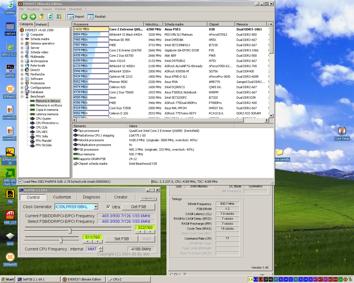The height and width of the screenshot is (283, 354).
Task: Toggle the Load Mem SSE2 status bar checkbox
Action: tap(20, 182)
